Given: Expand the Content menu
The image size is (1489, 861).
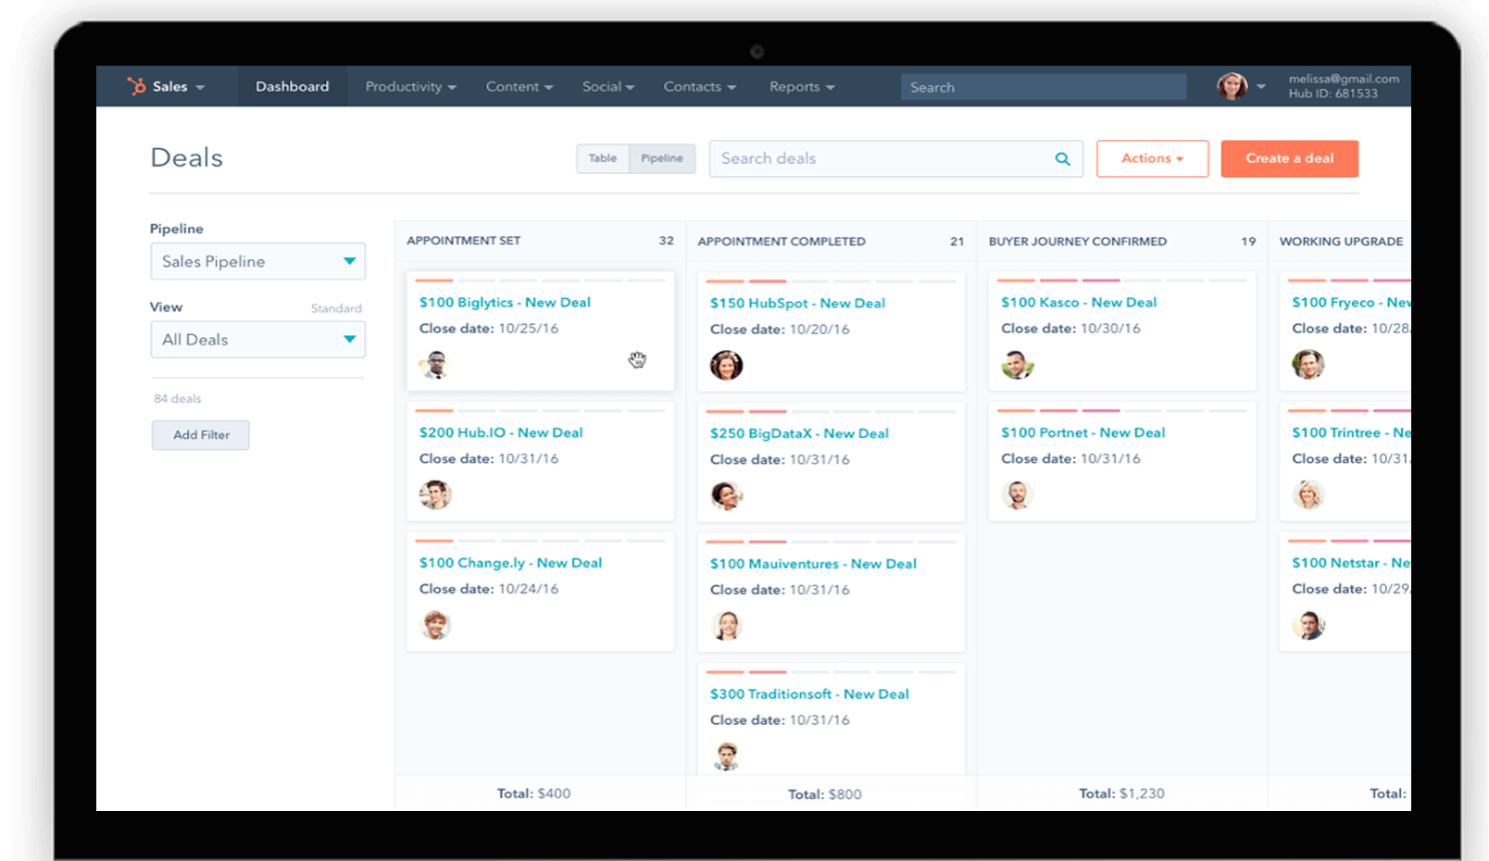Looking at the screenshot, I should (519, 87).
